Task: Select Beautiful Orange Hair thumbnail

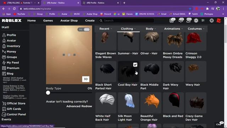Action: pyautogui.click(x=151, y=103)
